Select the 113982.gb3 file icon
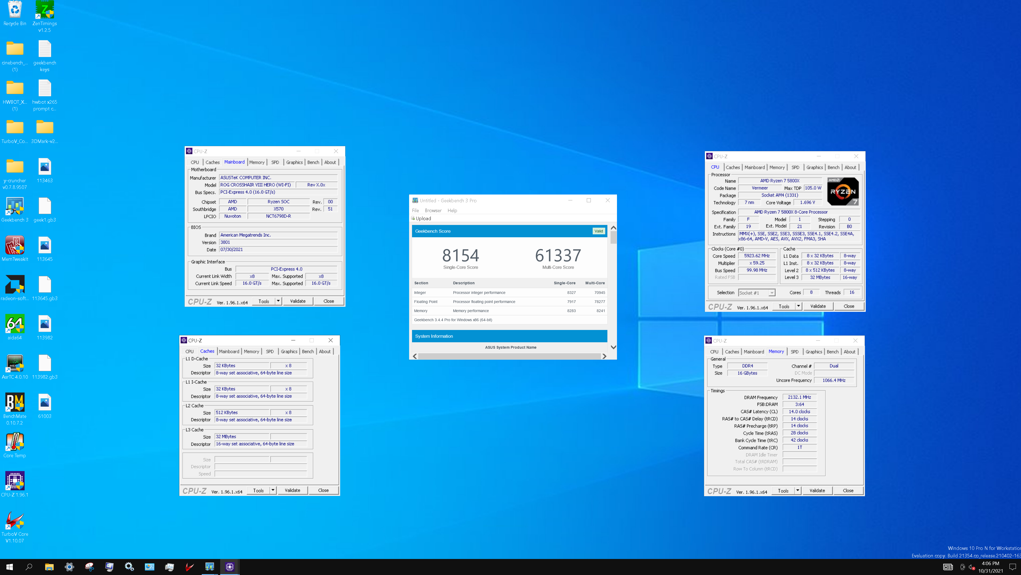 point(44,367)
